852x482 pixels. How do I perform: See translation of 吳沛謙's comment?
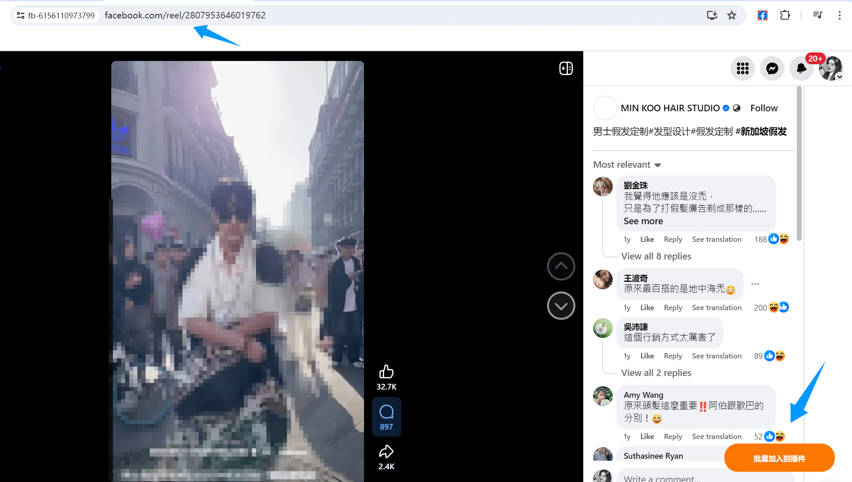[717, 356]
